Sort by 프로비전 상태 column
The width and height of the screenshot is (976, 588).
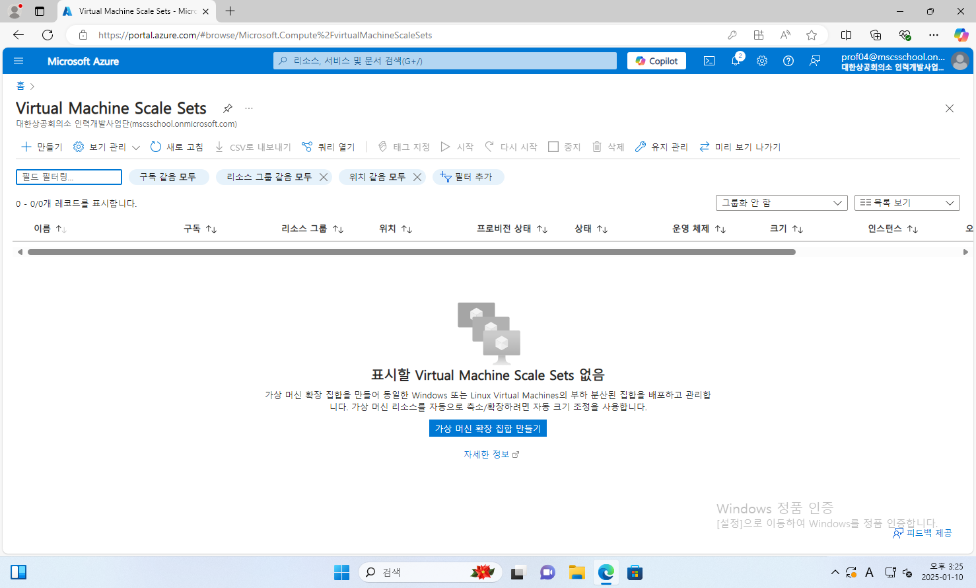[512, 229]
